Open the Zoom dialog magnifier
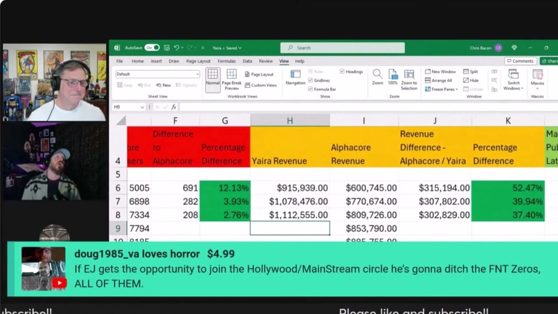This screenshot has width=558, height=314. 378,77
